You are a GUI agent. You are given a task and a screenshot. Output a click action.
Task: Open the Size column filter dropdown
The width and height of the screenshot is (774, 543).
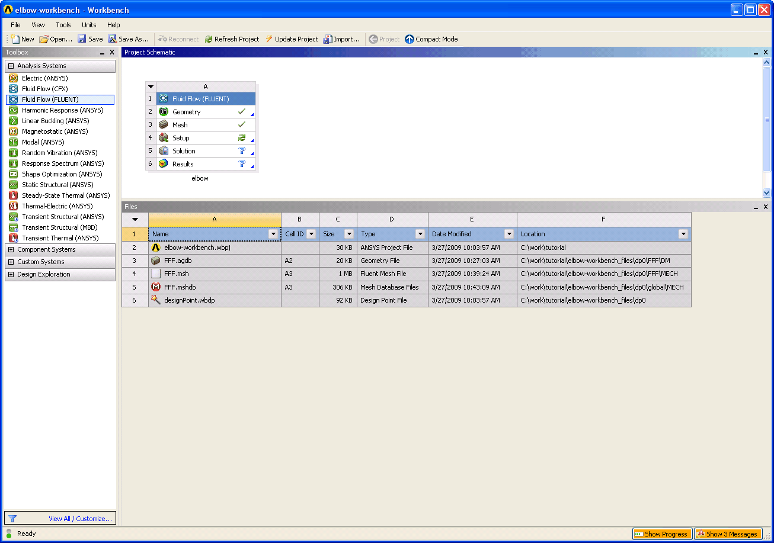point(349,234)
